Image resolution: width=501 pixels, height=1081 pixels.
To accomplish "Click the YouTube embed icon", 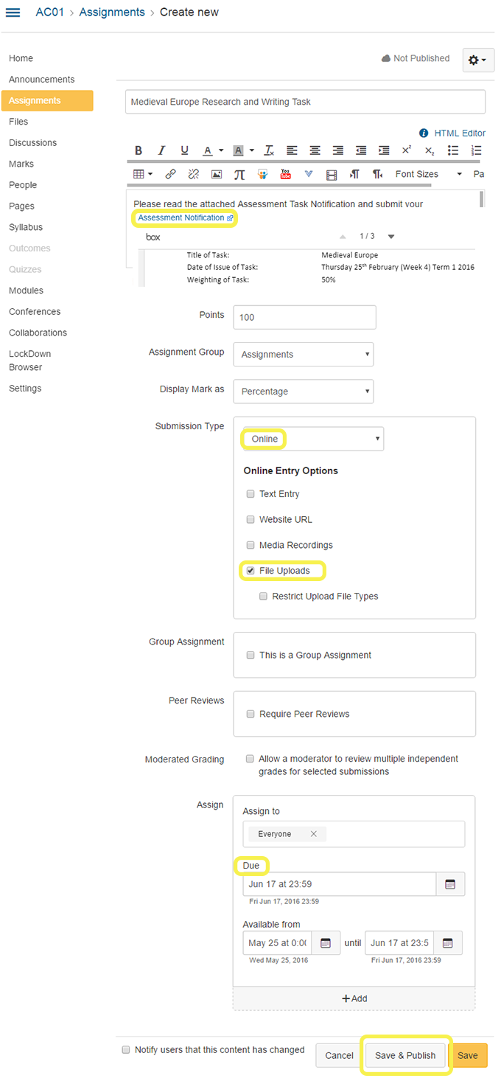I will coord(285,175).
